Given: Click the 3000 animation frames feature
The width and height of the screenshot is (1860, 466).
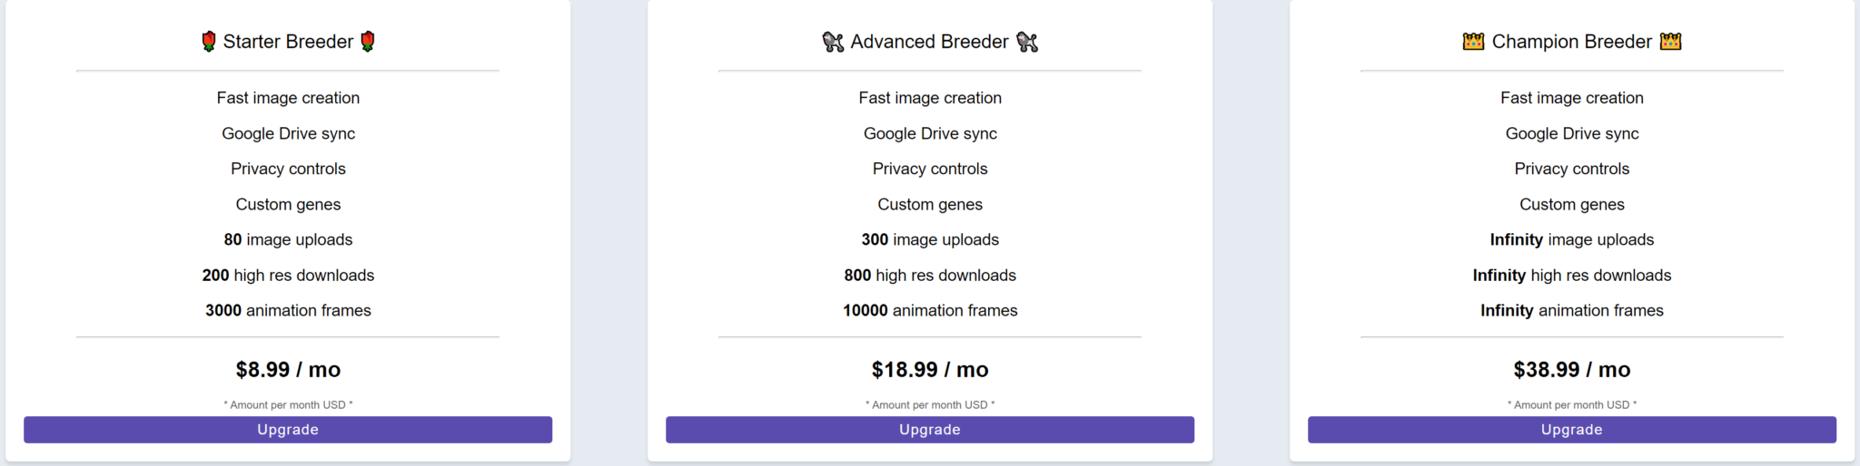Looking at the screenshot, I should (x=288, y=310).
